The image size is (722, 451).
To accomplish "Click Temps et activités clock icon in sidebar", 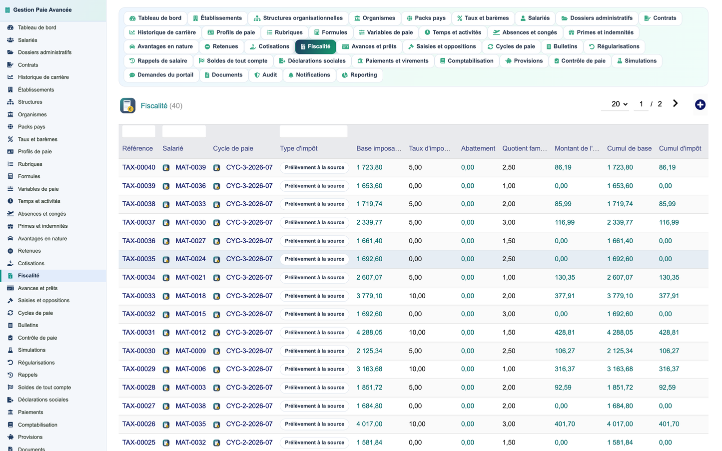I will [x=10, y=201].
